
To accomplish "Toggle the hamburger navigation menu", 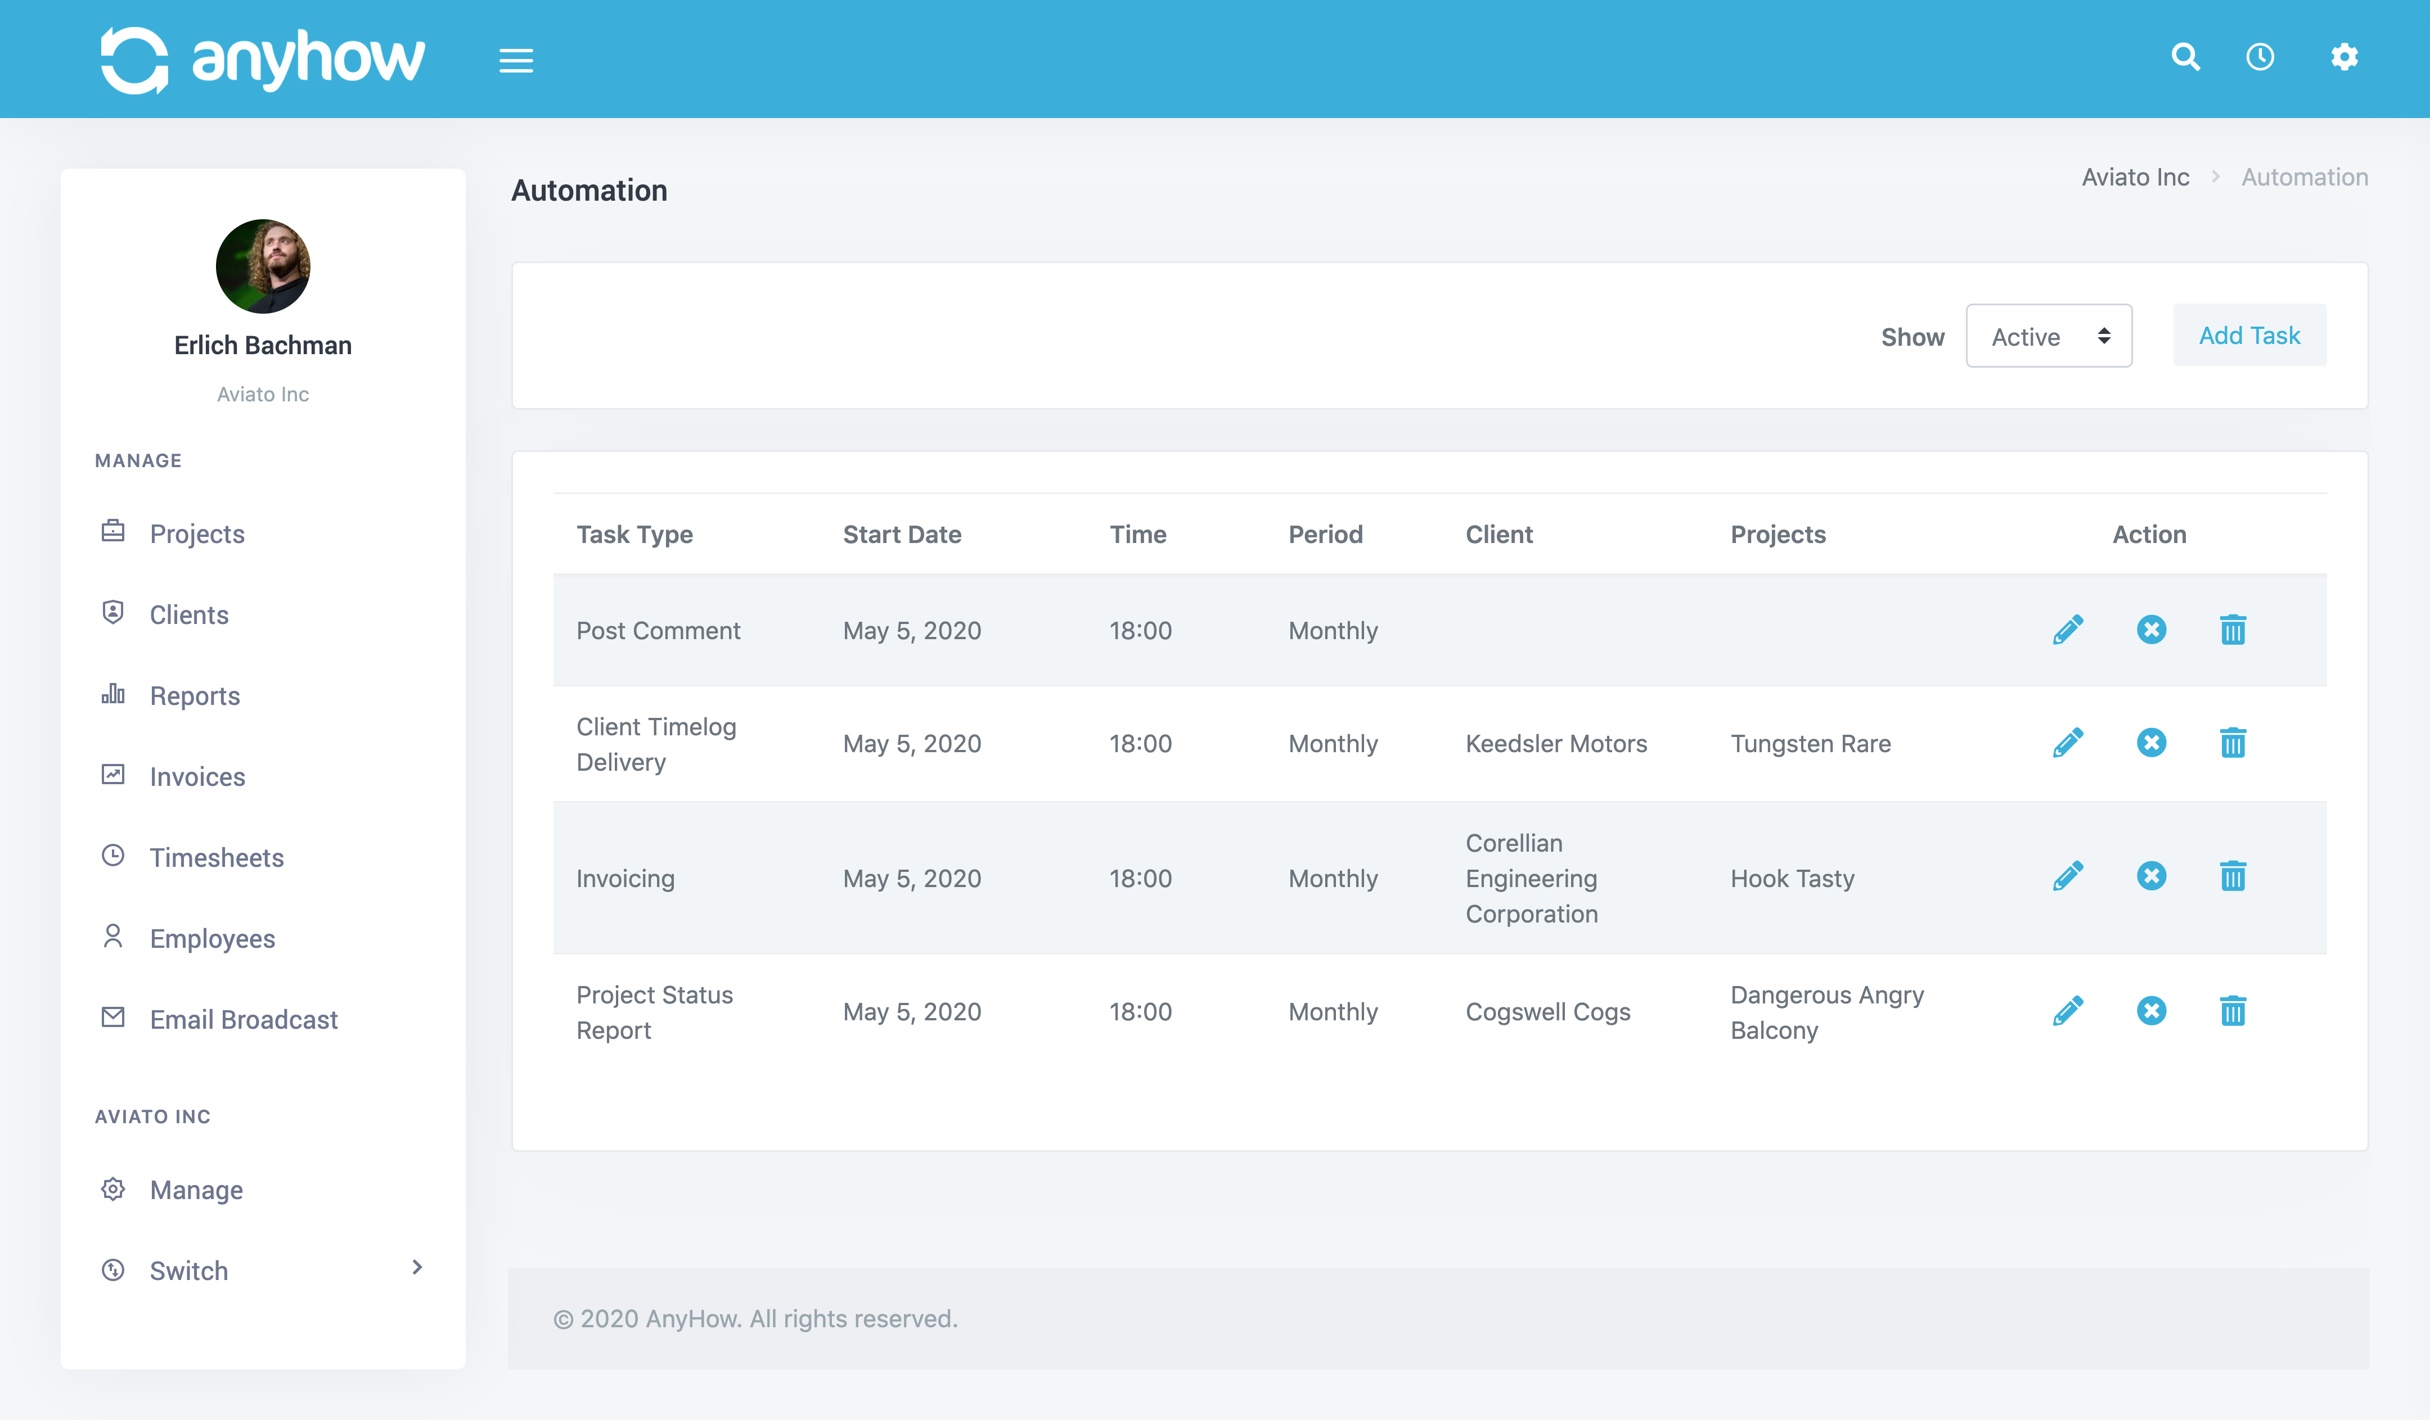I will (x=516, y=60).
